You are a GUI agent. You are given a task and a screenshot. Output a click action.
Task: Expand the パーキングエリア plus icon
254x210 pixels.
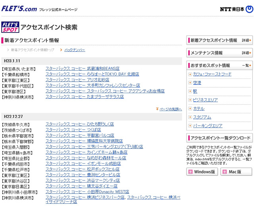point(190,126)
